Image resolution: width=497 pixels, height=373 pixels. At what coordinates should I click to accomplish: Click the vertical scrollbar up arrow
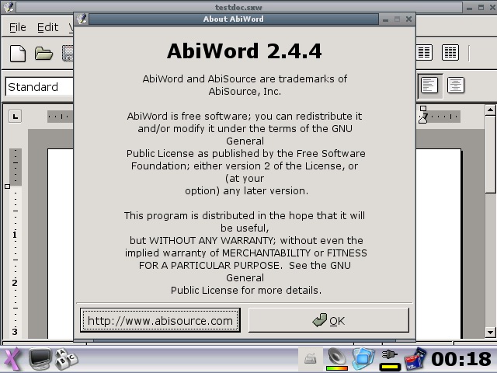point(490,111)
